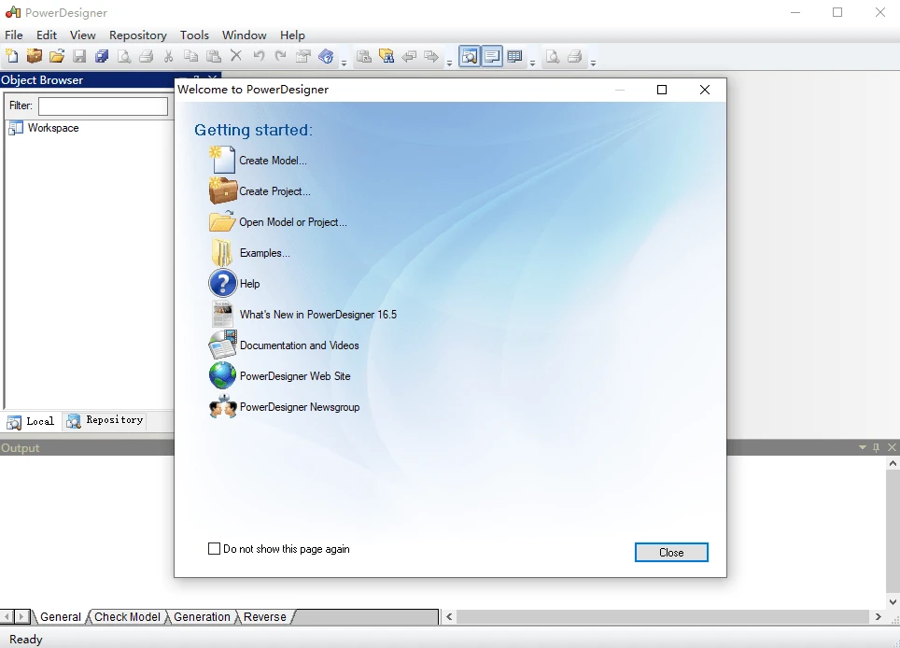Screen dimensions: 900x648
Task: Click the Object Browser Filter input field
Action: (x=104, y=106)
